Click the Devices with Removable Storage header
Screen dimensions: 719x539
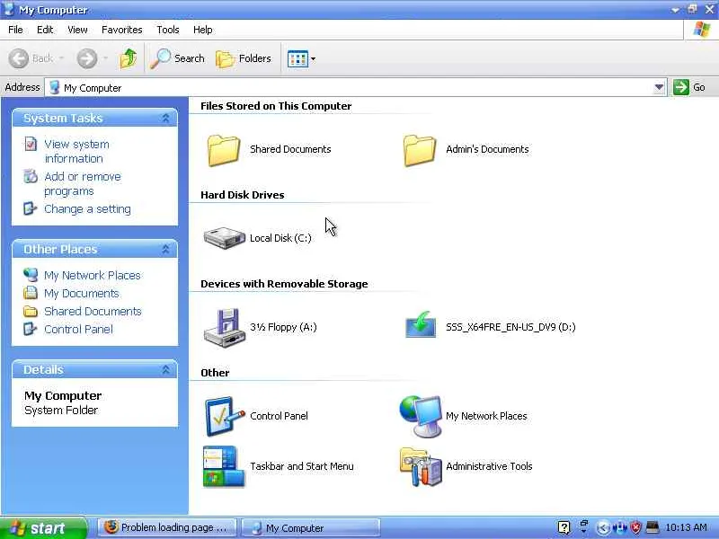[x=284, y=284]
